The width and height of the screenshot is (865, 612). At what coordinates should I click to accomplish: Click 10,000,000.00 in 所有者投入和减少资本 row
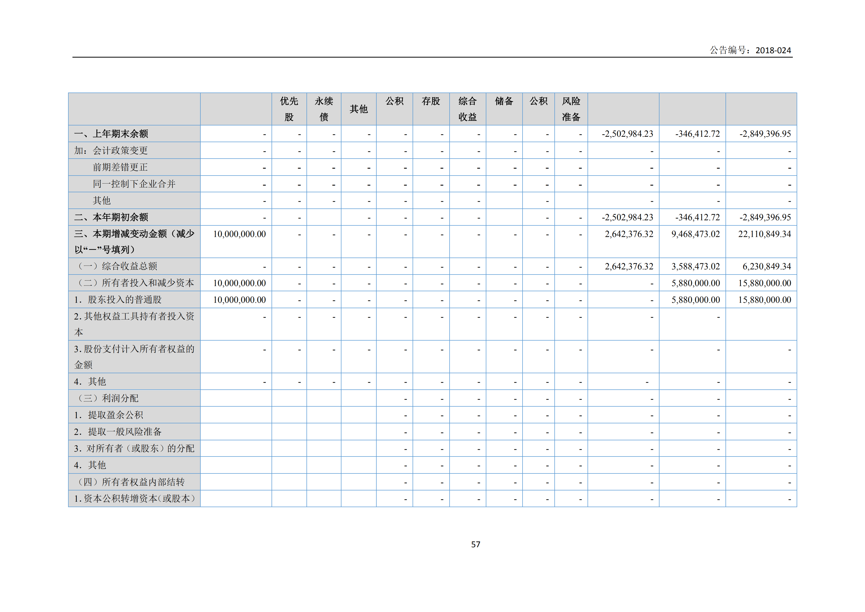(240, 283)
